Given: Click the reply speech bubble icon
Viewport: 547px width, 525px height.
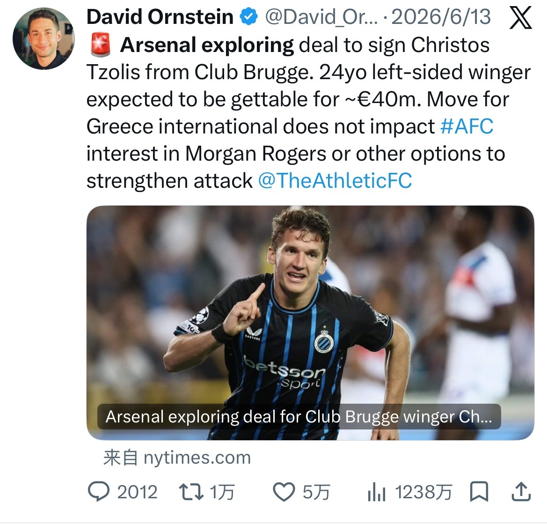Looking at the screenshot, I should click(x=99, y=492).
